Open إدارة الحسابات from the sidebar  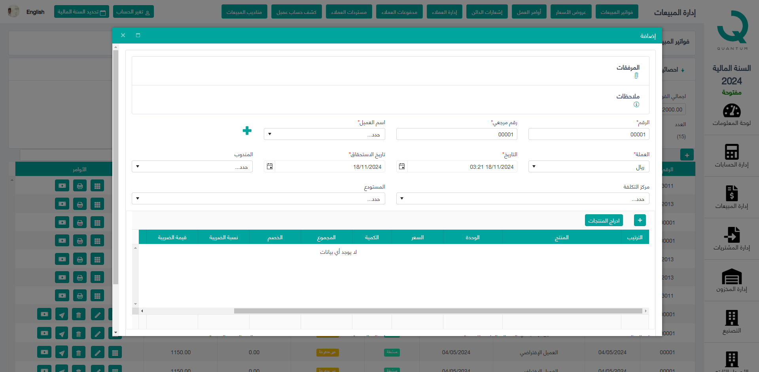[x=731, y=156]
